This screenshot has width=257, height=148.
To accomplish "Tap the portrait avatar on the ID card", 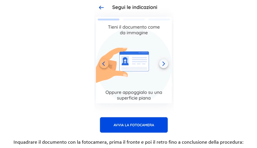I will 125,61.
